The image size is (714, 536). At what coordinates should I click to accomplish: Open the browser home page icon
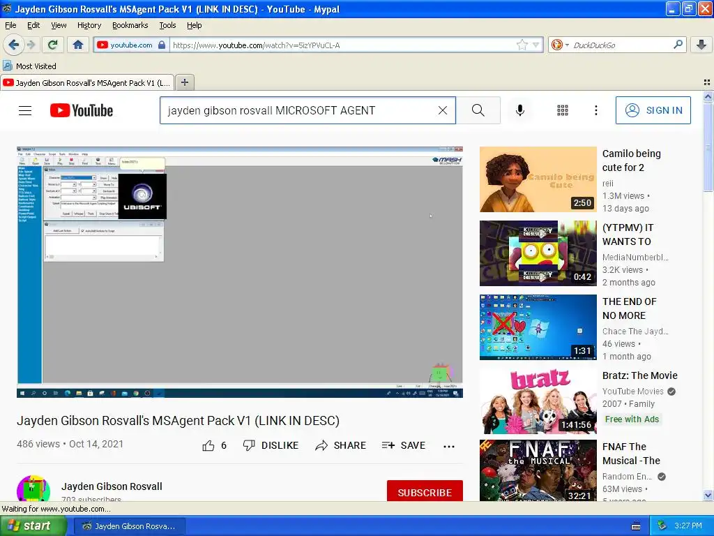78,45
